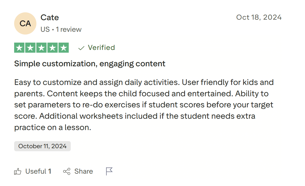The image size is (305, 186).
Task: Click the fourth green star icon
Action: click(x=52, y=48)
